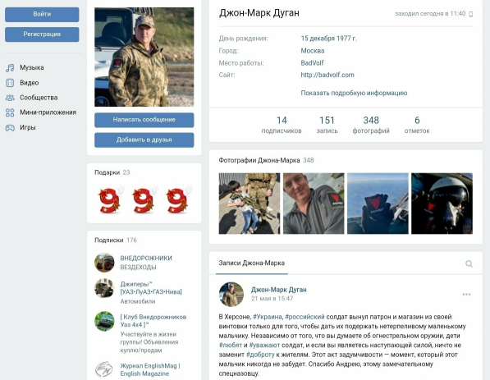The width and height of the screenshot is (490, 380).
Task: Click the ВНЕДОРОЖНИКИ community avatar
Action: [104, 263]
